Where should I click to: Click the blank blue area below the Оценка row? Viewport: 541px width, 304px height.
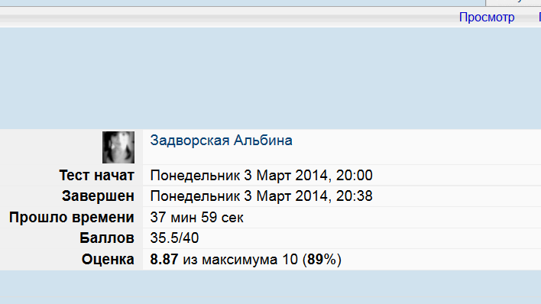270,287
